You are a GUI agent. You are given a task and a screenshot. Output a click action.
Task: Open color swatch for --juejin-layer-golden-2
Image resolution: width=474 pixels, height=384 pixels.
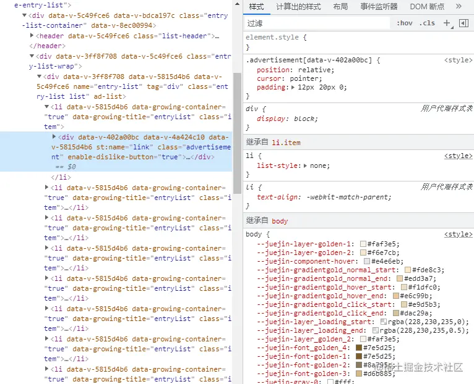[x=363, y=253]
